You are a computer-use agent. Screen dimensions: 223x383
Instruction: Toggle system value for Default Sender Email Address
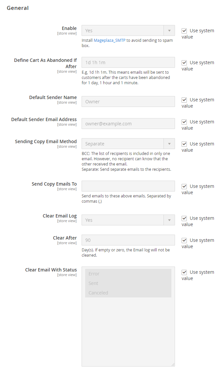184,122
